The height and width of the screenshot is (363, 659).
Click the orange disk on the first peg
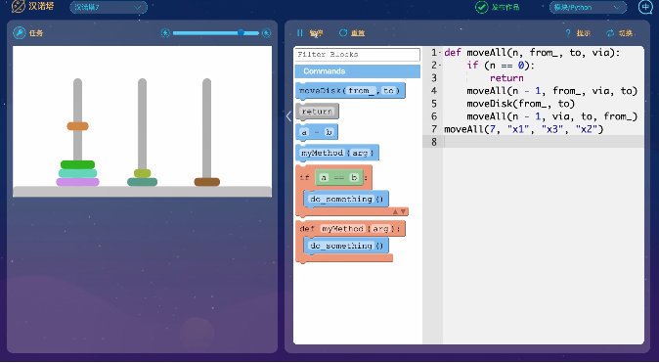pyautogui.click(x=78, y=126)
